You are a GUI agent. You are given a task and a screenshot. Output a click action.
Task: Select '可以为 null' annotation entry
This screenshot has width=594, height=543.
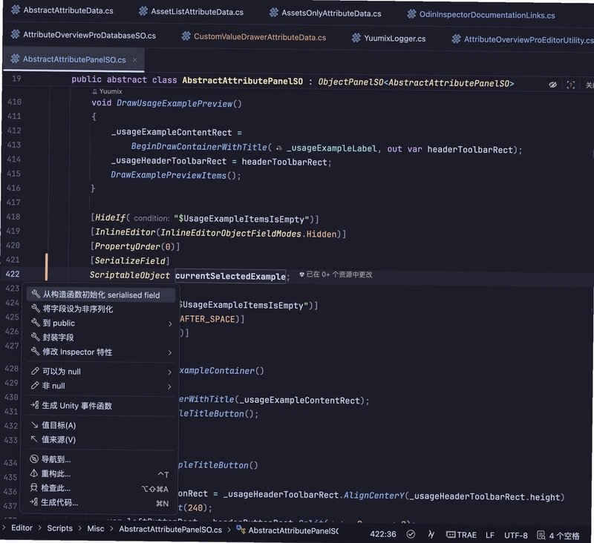click(101, 372)
